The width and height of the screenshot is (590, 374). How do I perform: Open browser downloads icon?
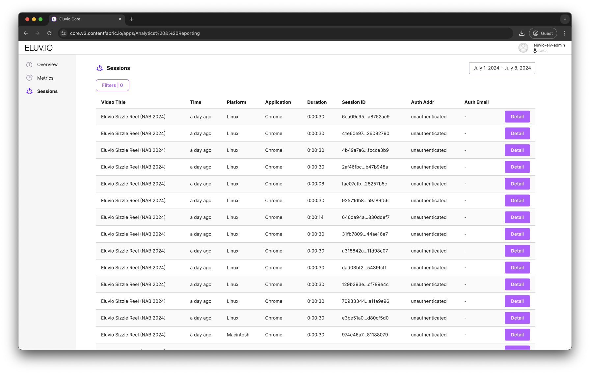[x=522, y=33]
